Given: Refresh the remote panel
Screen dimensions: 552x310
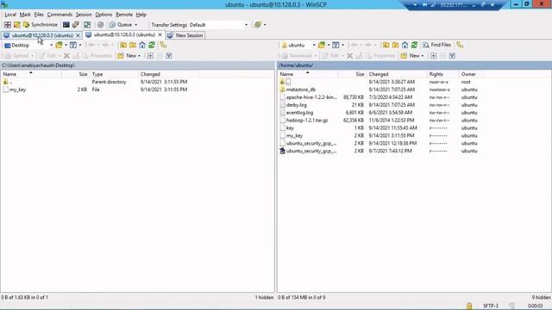Looking at the screenshot, I should point(414,45).
